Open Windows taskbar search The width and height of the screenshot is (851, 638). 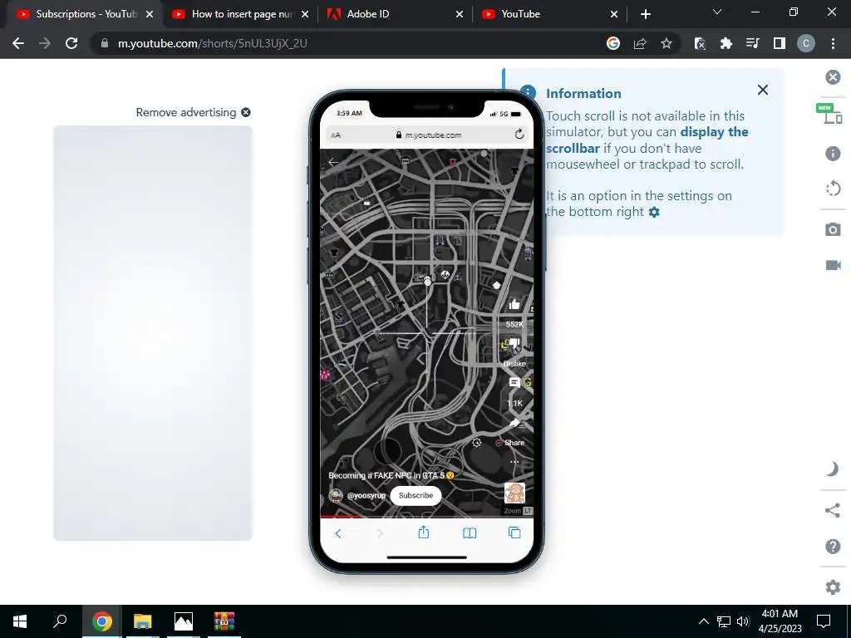(x=60, y=621)
